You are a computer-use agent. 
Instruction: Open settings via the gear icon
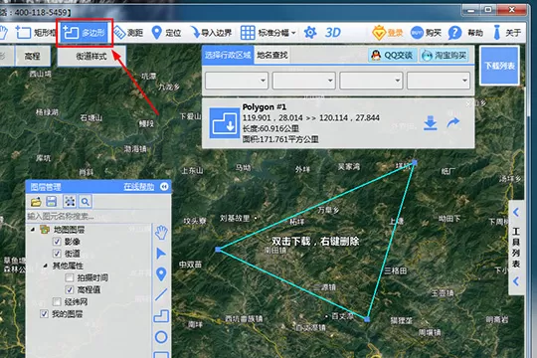pyautogui.click(x=310, y=33)
